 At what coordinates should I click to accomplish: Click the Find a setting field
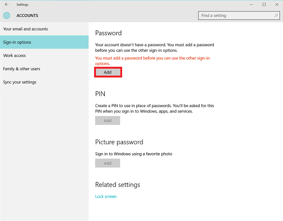(x=239, y=15)
